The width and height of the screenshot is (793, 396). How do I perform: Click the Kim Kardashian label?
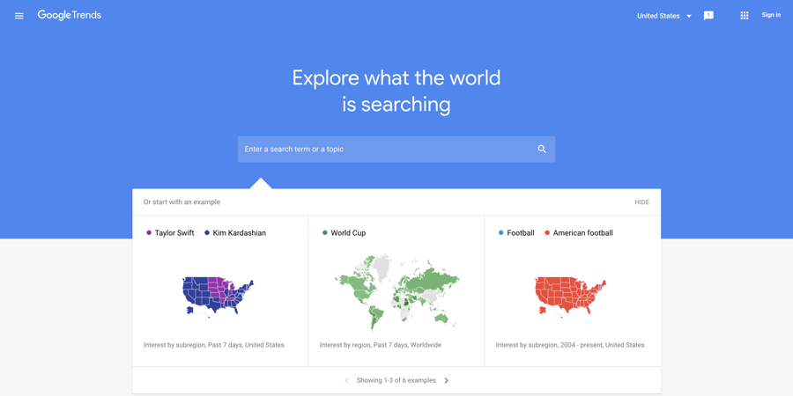coord(239,233)
